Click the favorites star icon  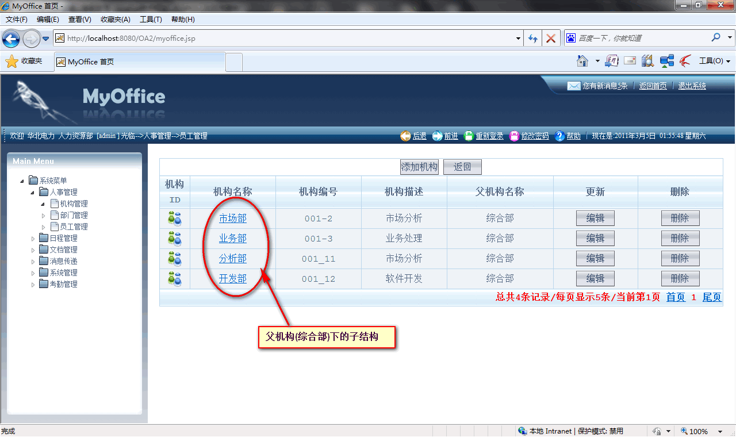pyautogui.click(x=11, y=61)
